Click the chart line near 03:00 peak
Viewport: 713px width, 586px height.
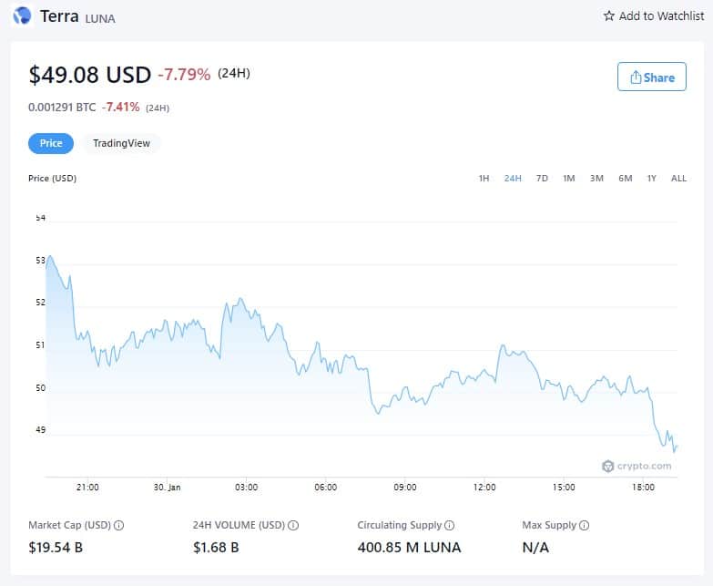[239, 299]
